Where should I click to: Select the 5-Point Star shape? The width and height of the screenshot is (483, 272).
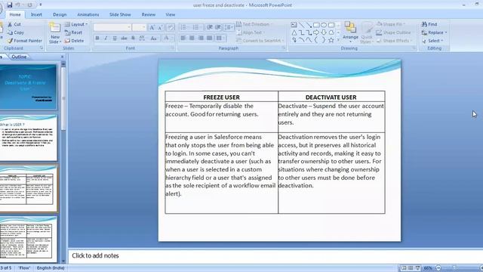331,40
